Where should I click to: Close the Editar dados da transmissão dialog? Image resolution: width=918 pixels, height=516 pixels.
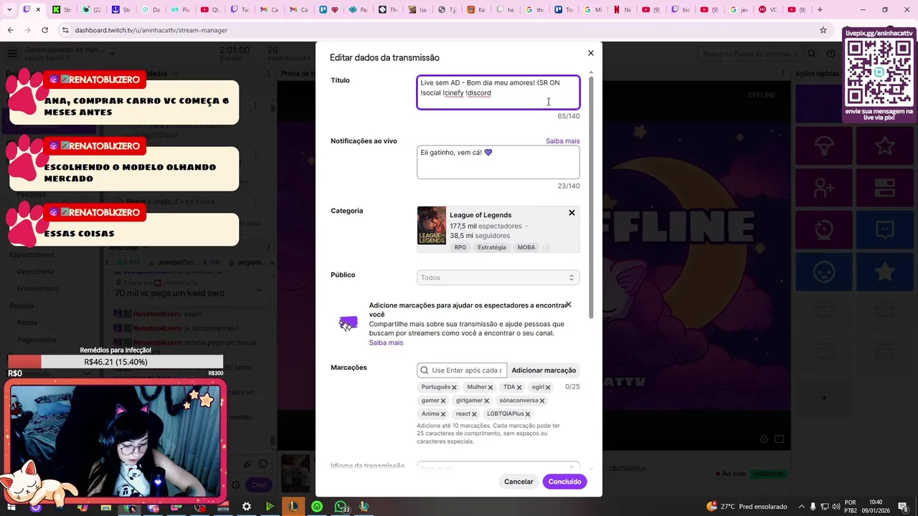[x=591, y=53]
